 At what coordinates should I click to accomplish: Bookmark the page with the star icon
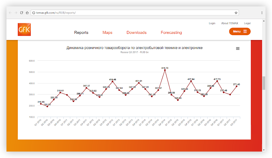236,13
